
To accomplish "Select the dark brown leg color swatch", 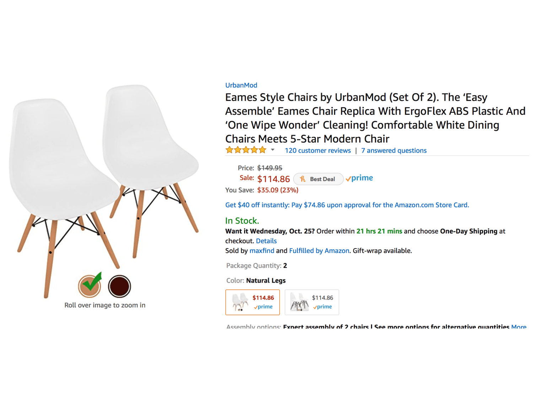I will (119, 286).
